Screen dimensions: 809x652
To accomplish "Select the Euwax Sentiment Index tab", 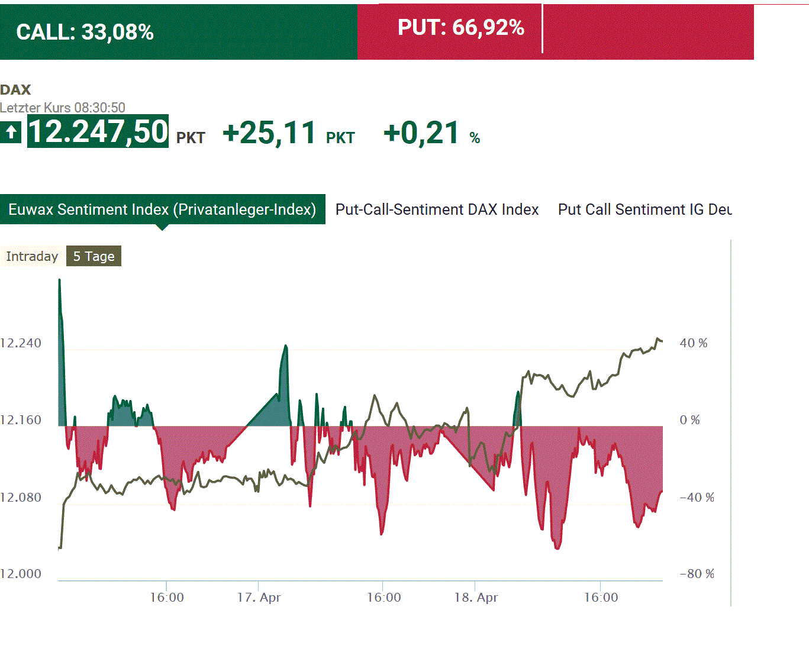I will click(162, 209).
